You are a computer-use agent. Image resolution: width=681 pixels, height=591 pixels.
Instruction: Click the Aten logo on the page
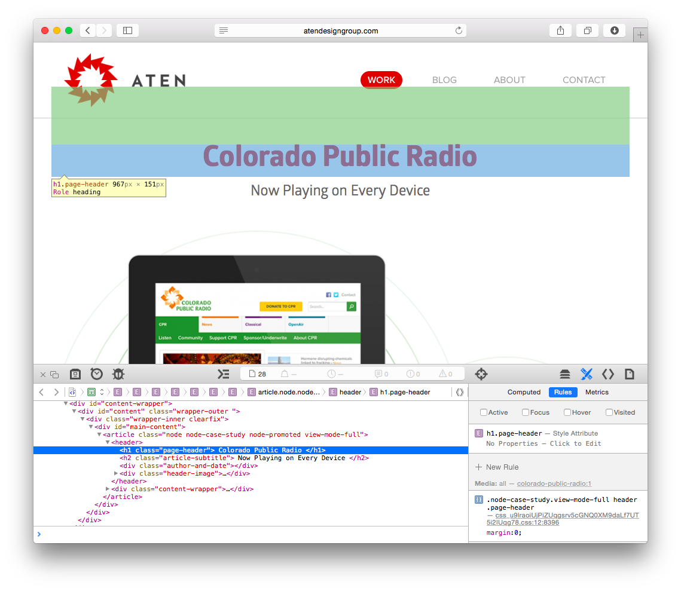tap(126, 80)
